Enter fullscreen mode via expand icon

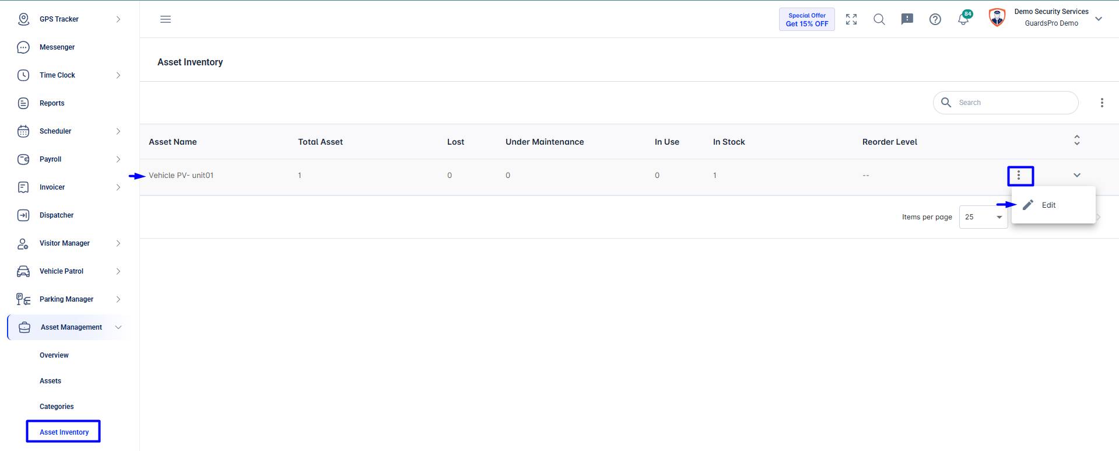click(851, 19)
